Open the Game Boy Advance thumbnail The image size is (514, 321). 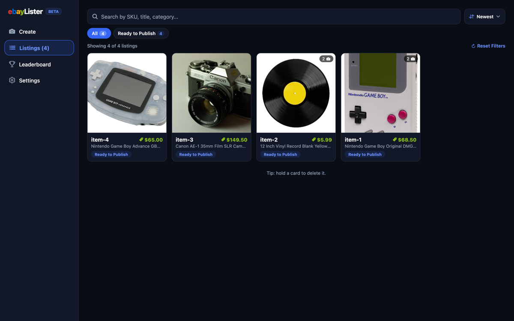(127, 93)
